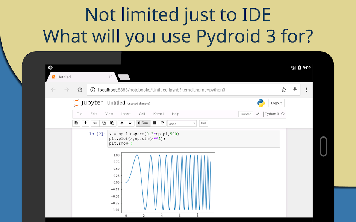Screen dimensions: 356x222
Task: Select the Run cell toolbar icon
Action: point(143,123)
